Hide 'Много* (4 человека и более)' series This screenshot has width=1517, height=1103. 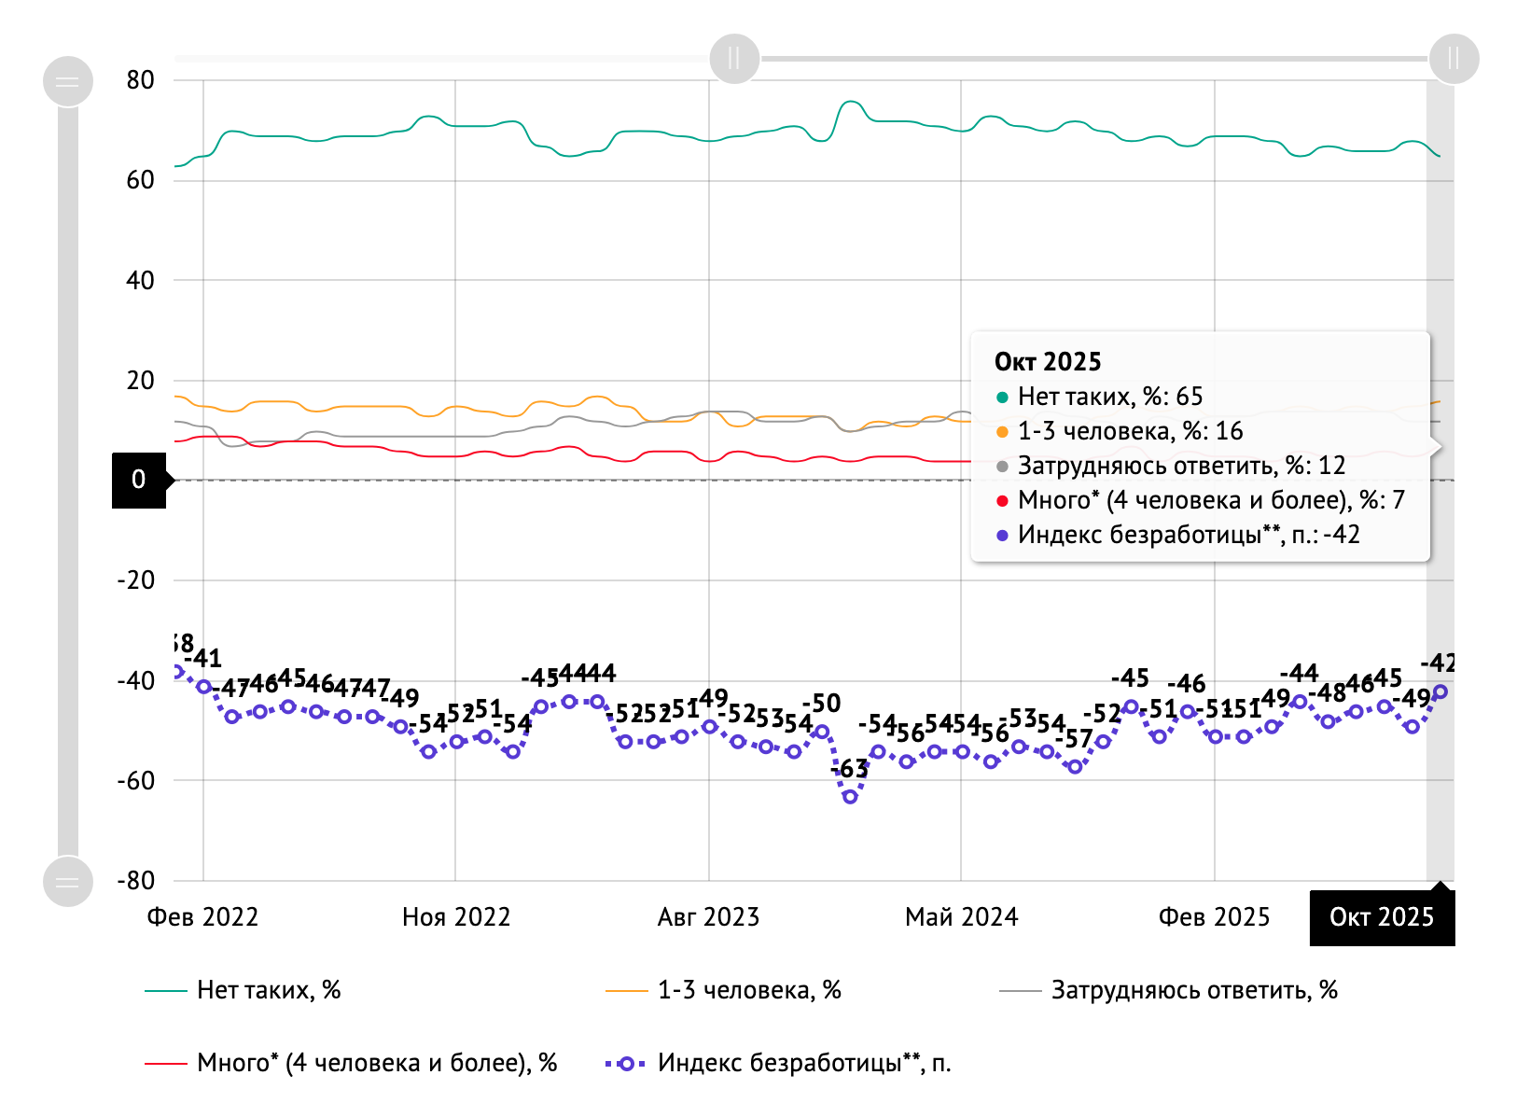[x=376, y=1063]
